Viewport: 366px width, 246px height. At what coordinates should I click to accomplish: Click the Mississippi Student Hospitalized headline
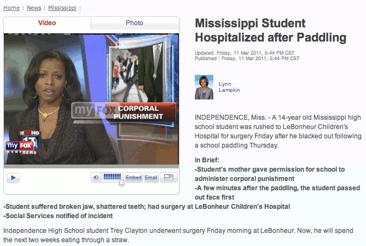(270, 30)
